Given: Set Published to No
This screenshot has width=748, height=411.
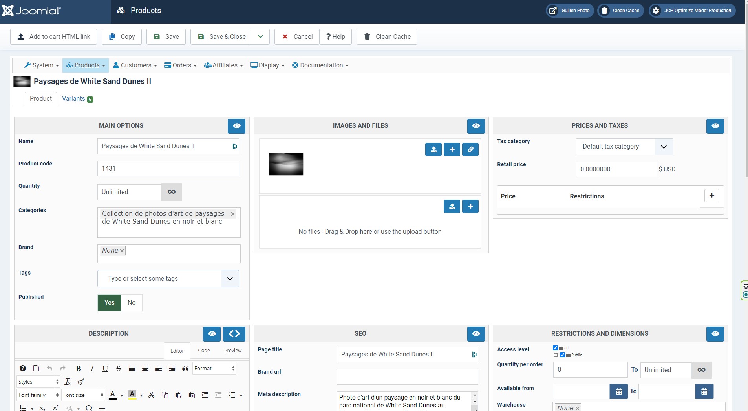Looking at the screenshot, I should coord(132,303).
